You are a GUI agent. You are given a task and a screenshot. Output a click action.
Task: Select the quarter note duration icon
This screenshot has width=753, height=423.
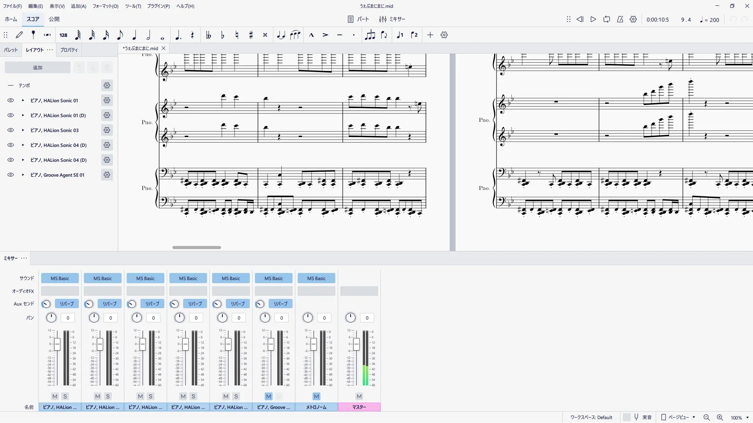point(134,35)
